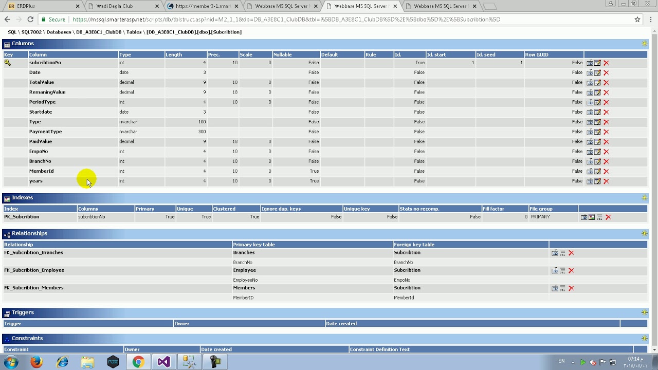658x370 pixels.
Task: Open Internet Explorer from the taskbar
Action: [x=62, y=362]
